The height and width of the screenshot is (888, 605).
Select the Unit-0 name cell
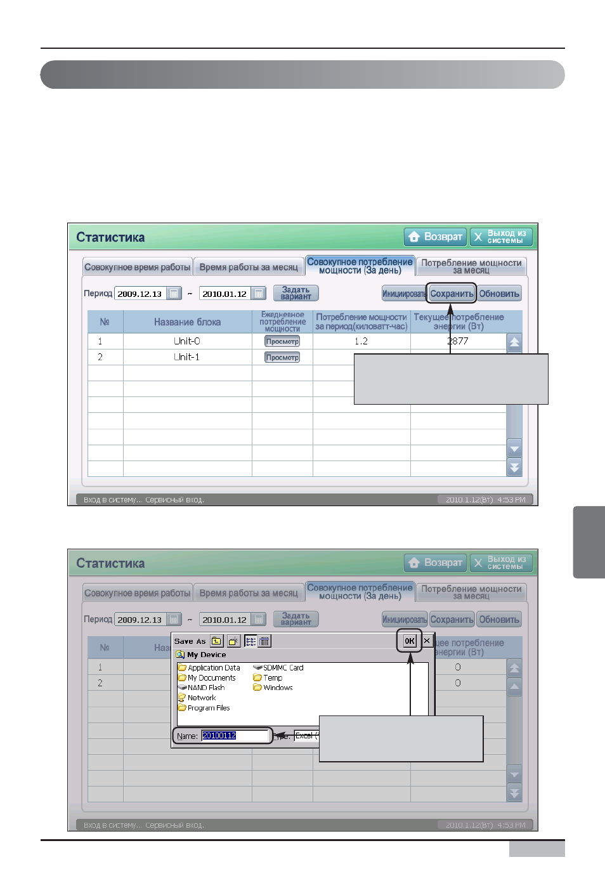[x=187, y=341]
